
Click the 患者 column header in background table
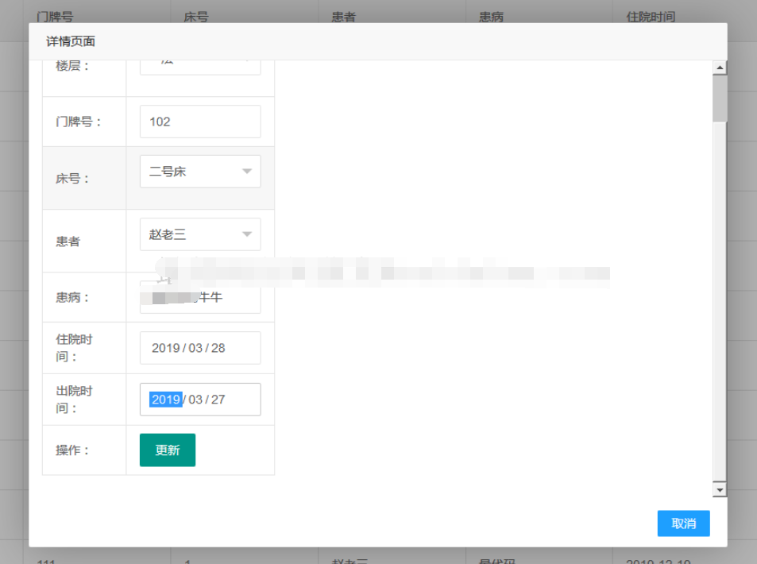click(x=344, y=17)
